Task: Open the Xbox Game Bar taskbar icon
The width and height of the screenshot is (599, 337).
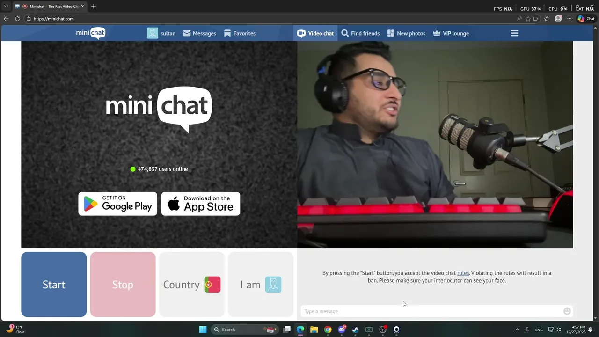Action: tap(369, 330)
